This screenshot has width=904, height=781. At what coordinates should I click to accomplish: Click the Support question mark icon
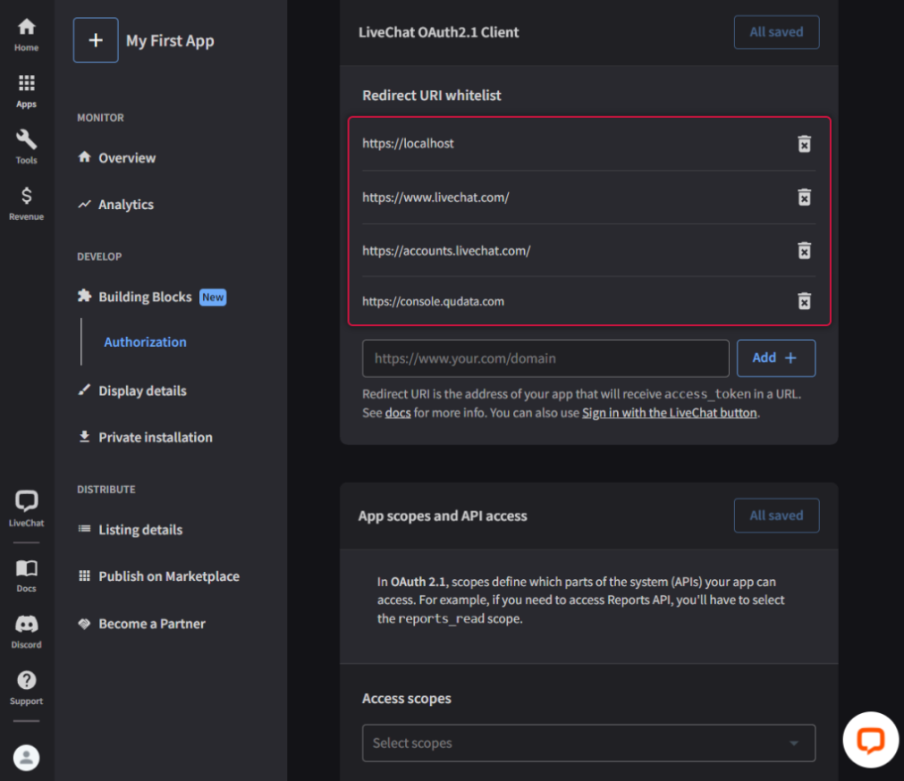(27, 687)
